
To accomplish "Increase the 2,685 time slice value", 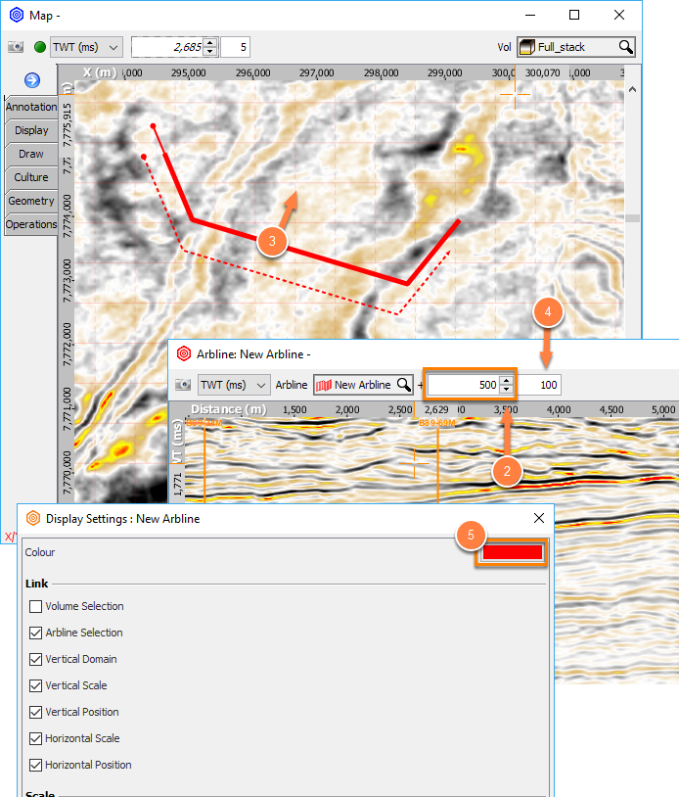I will [x=210, y=43].
